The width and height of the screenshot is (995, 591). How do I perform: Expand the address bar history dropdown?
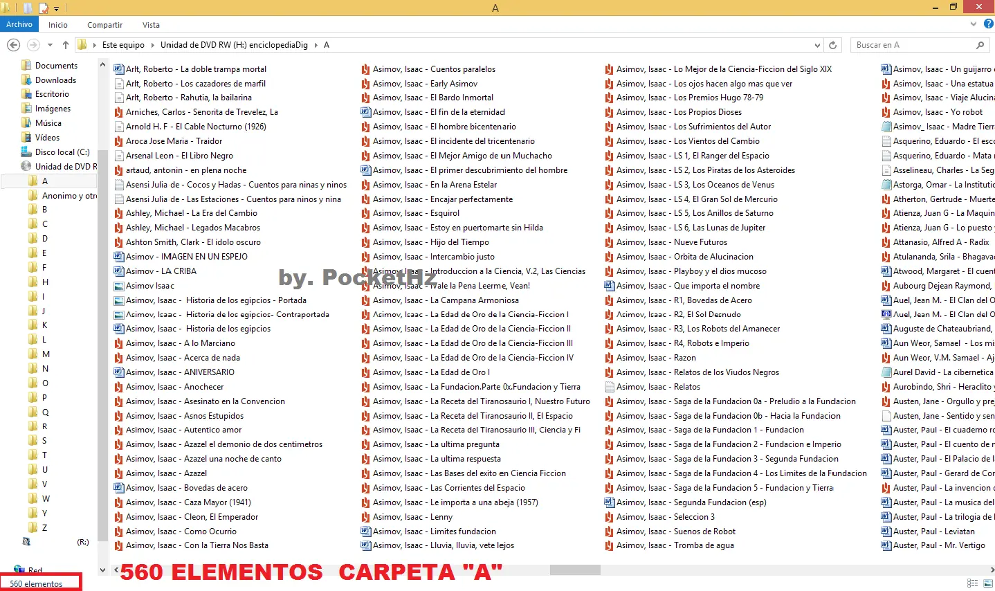[818, 45]
